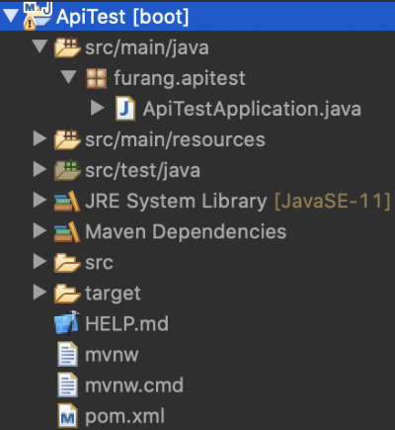
Task: Select the mvnw file name
Action: (112, 356)
